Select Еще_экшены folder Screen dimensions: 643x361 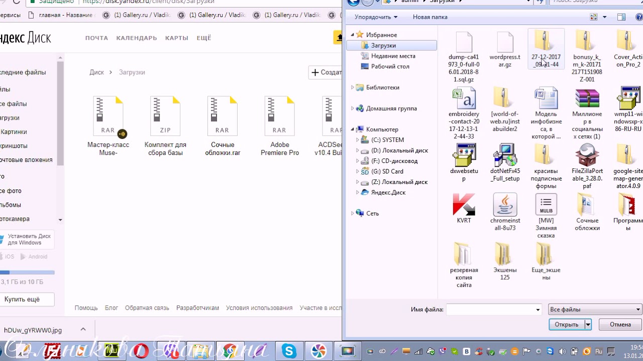(x=546, y=262)
